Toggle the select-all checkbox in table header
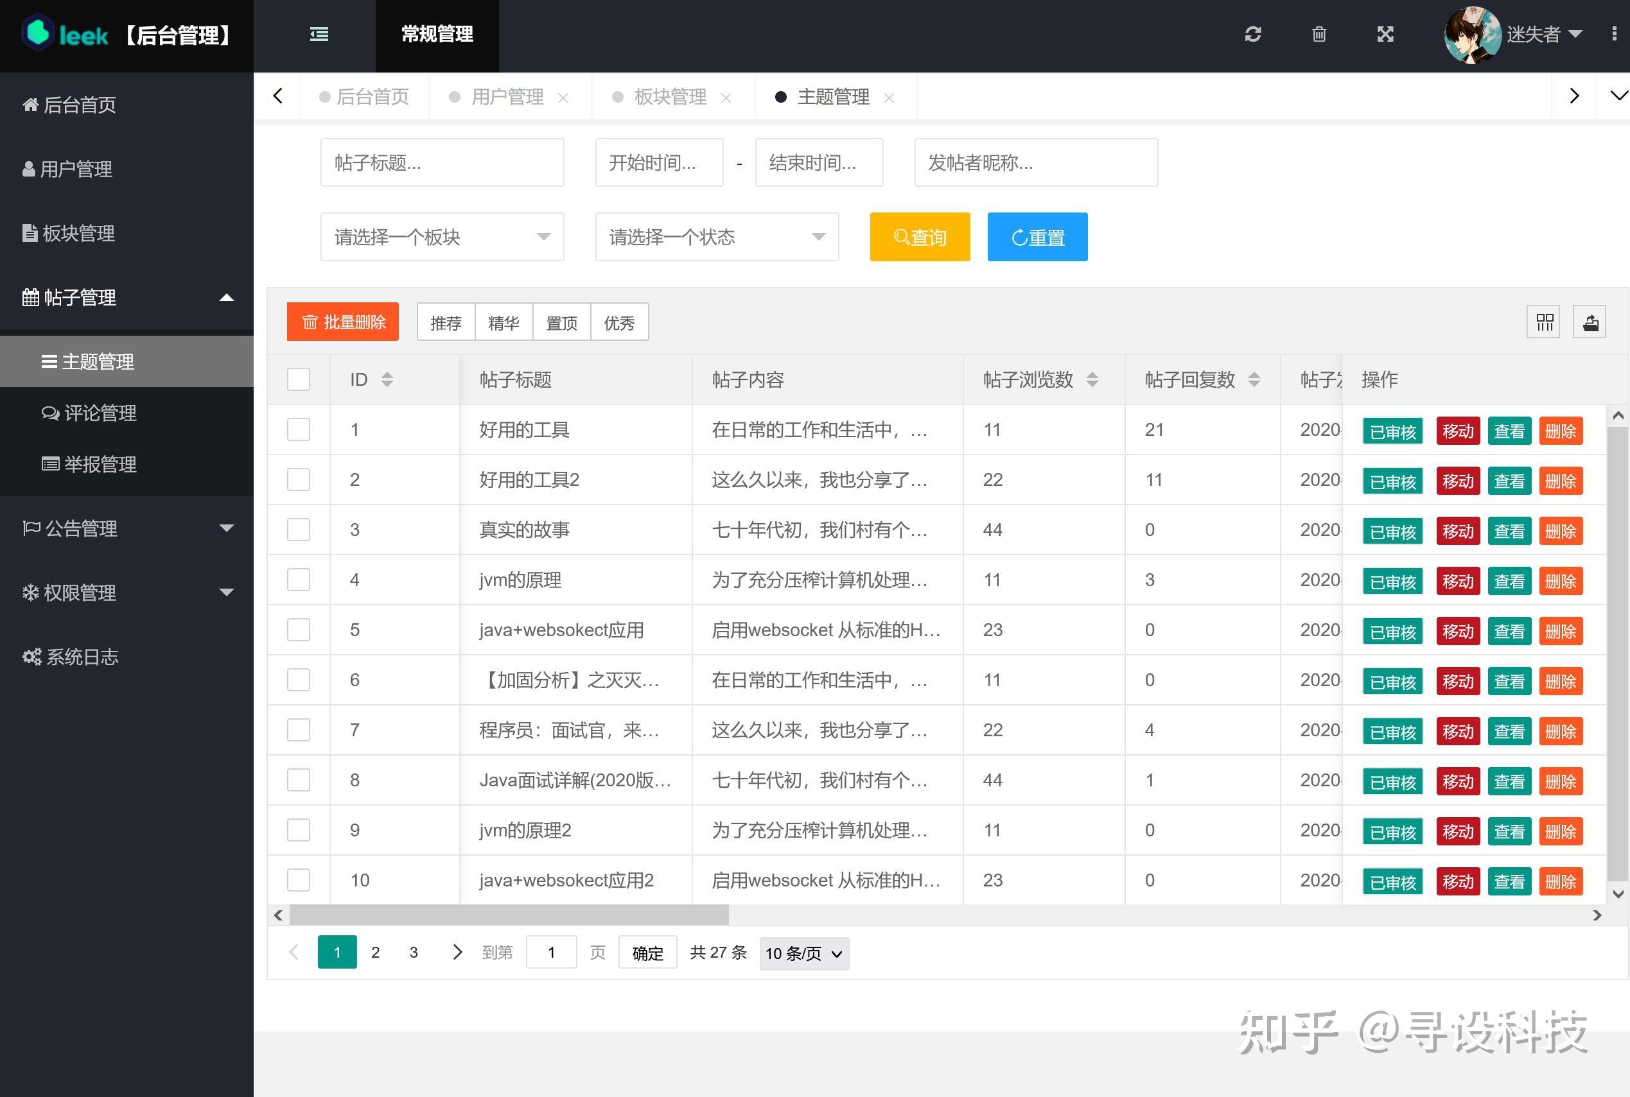This screenshot has width=1630, height=1097. 298,379
